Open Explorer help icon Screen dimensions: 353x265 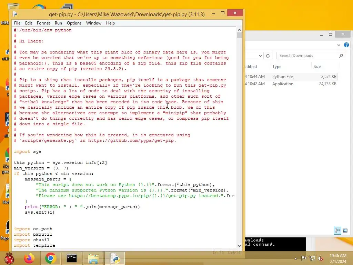346,45
